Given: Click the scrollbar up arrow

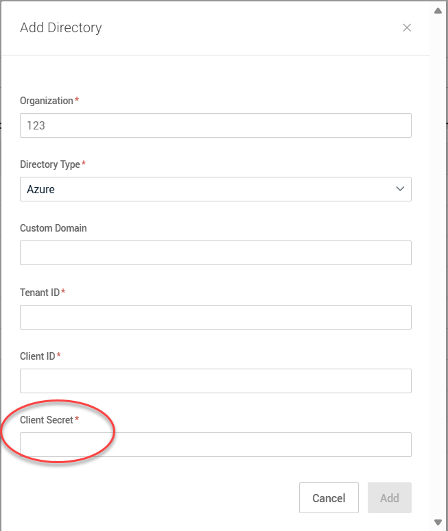Looking at the screenshot, I should point(438,10).
